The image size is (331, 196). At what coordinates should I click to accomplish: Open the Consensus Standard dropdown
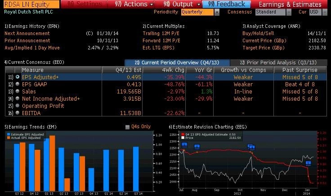point(271,12)
